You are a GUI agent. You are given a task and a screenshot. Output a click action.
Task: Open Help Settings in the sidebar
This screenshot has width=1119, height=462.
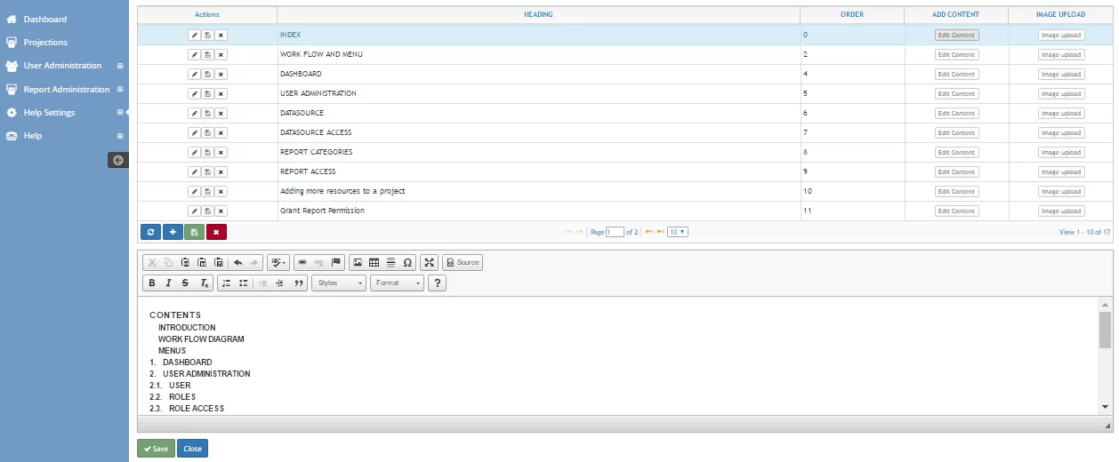(49, 113)
